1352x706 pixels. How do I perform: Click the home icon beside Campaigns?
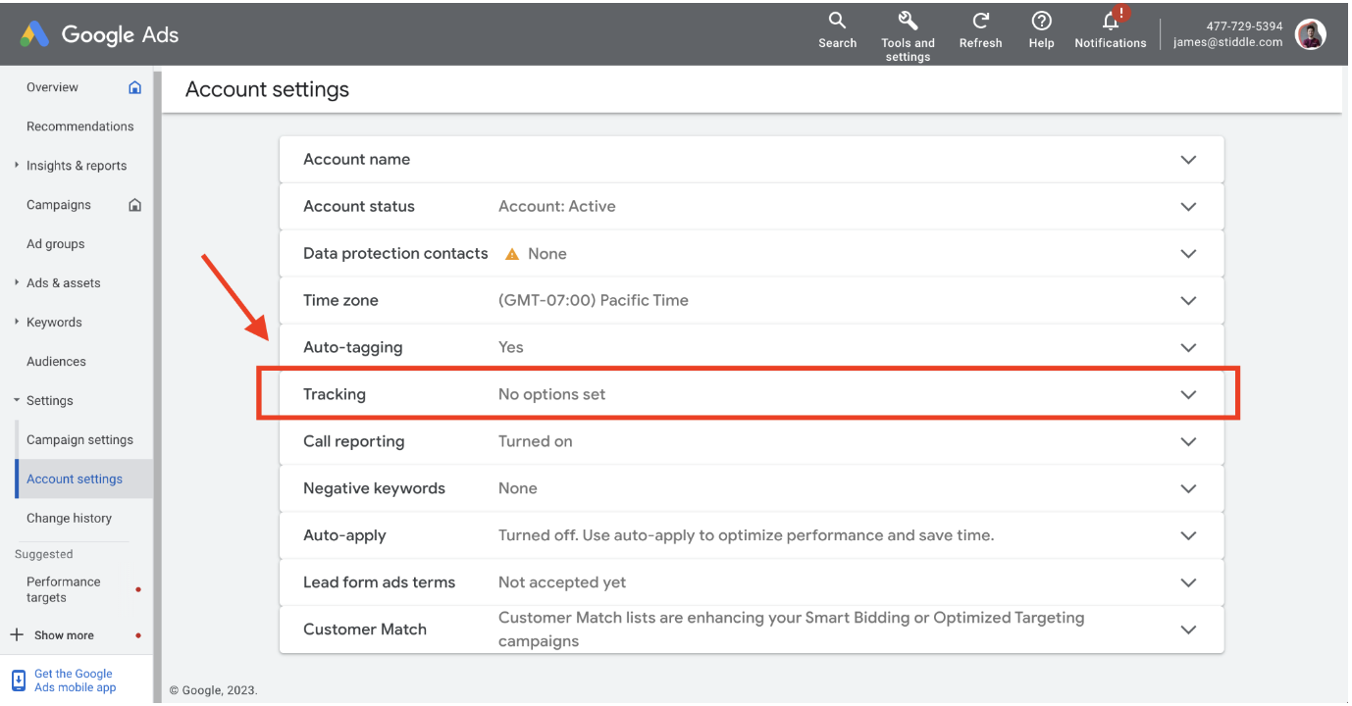135,205
